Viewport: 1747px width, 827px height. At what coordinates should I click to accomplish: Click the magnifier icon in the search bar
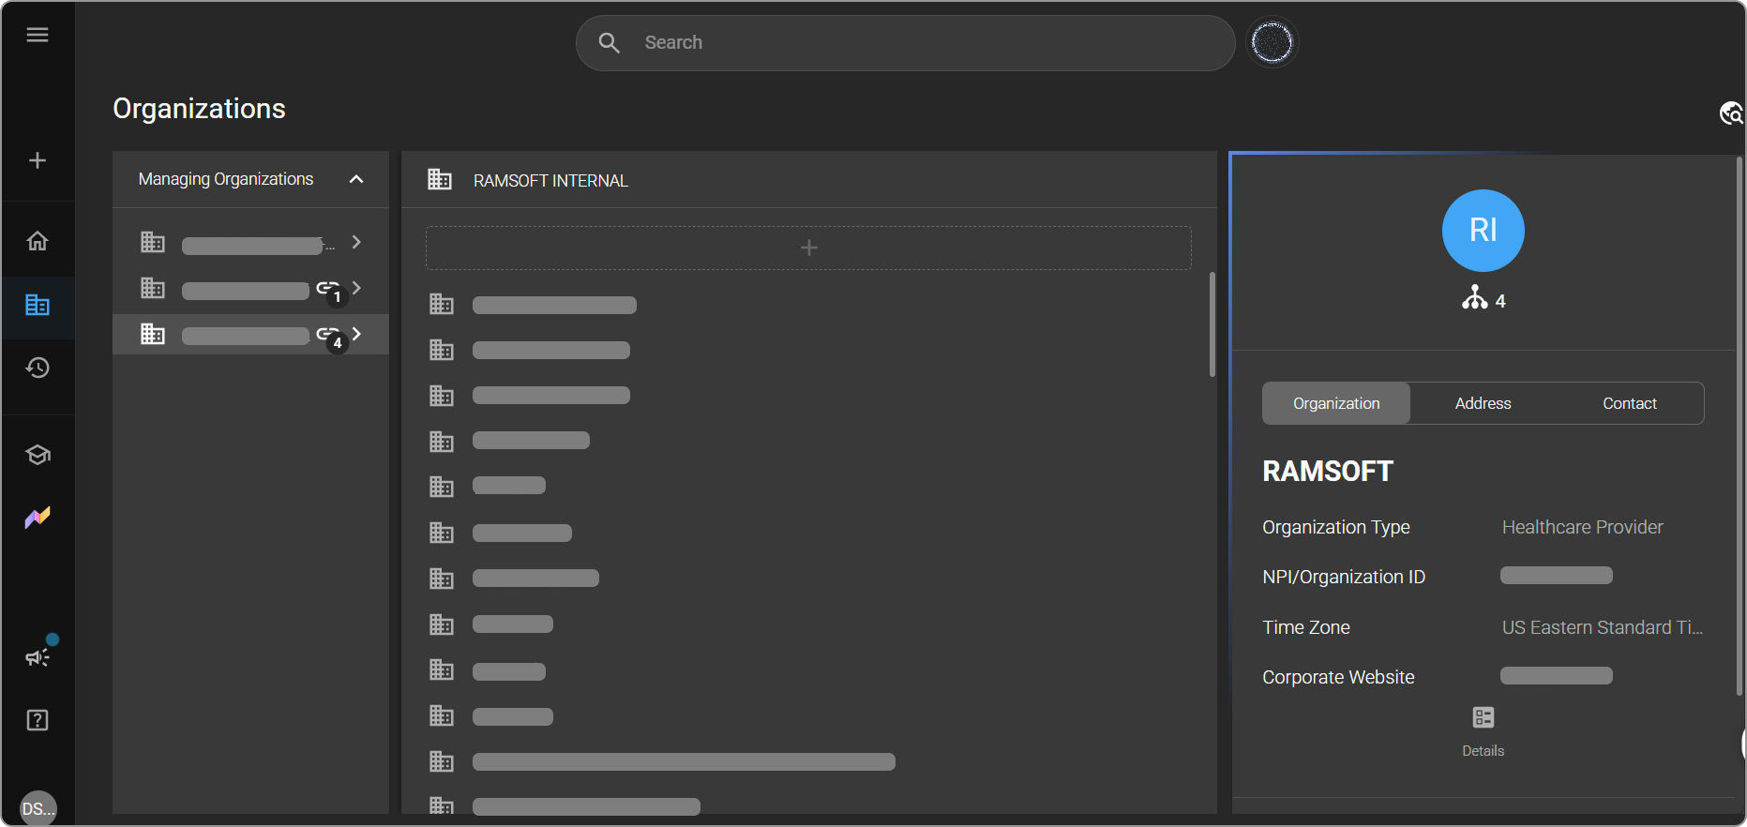click(610, 43)
